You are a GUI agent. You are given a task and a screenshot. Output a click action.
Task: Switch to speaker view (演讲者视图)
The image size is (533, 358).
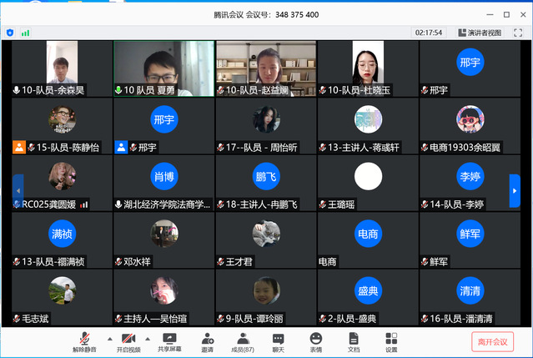click(x=480, y=33)
